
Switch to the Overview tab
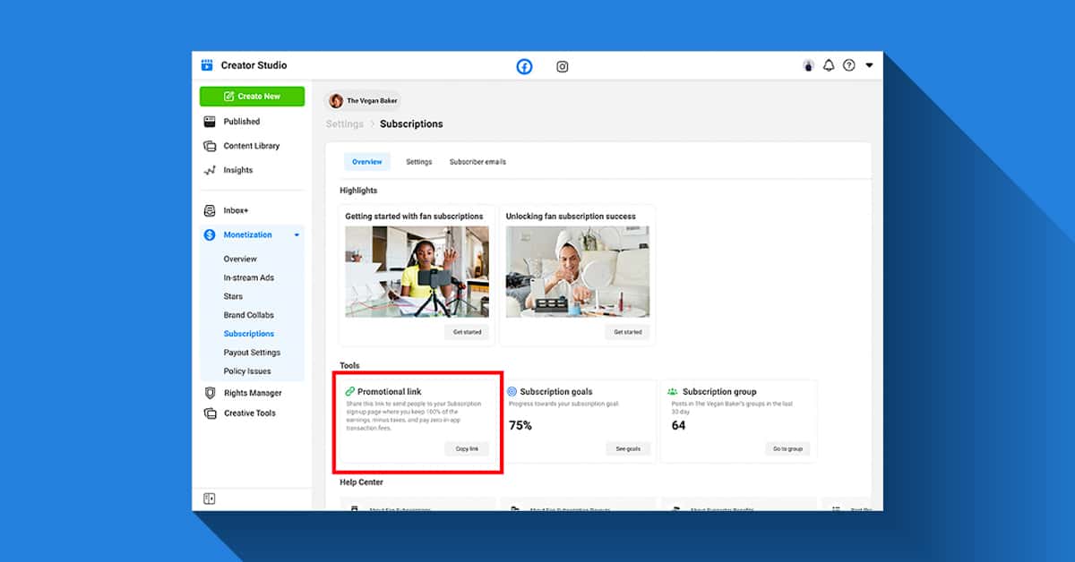pos(366,162)
